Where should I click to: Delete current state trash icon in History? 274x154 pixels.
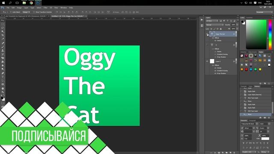coord(269,118)
